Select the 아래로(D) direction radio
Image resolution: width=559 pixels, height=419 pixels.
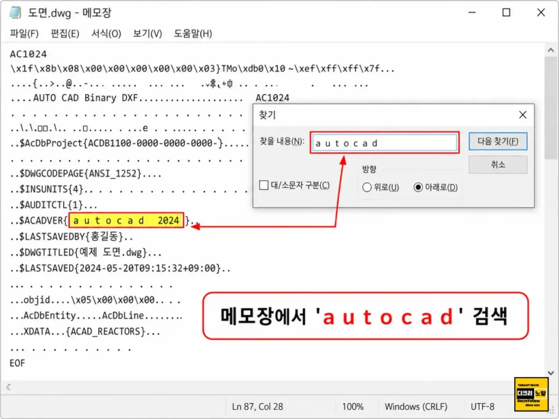pyautogui.click(x=418, y=187)
